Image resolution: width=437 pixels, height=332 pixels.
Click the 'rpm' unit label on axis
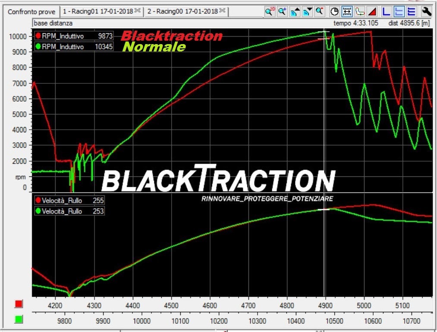coord(20,177)
